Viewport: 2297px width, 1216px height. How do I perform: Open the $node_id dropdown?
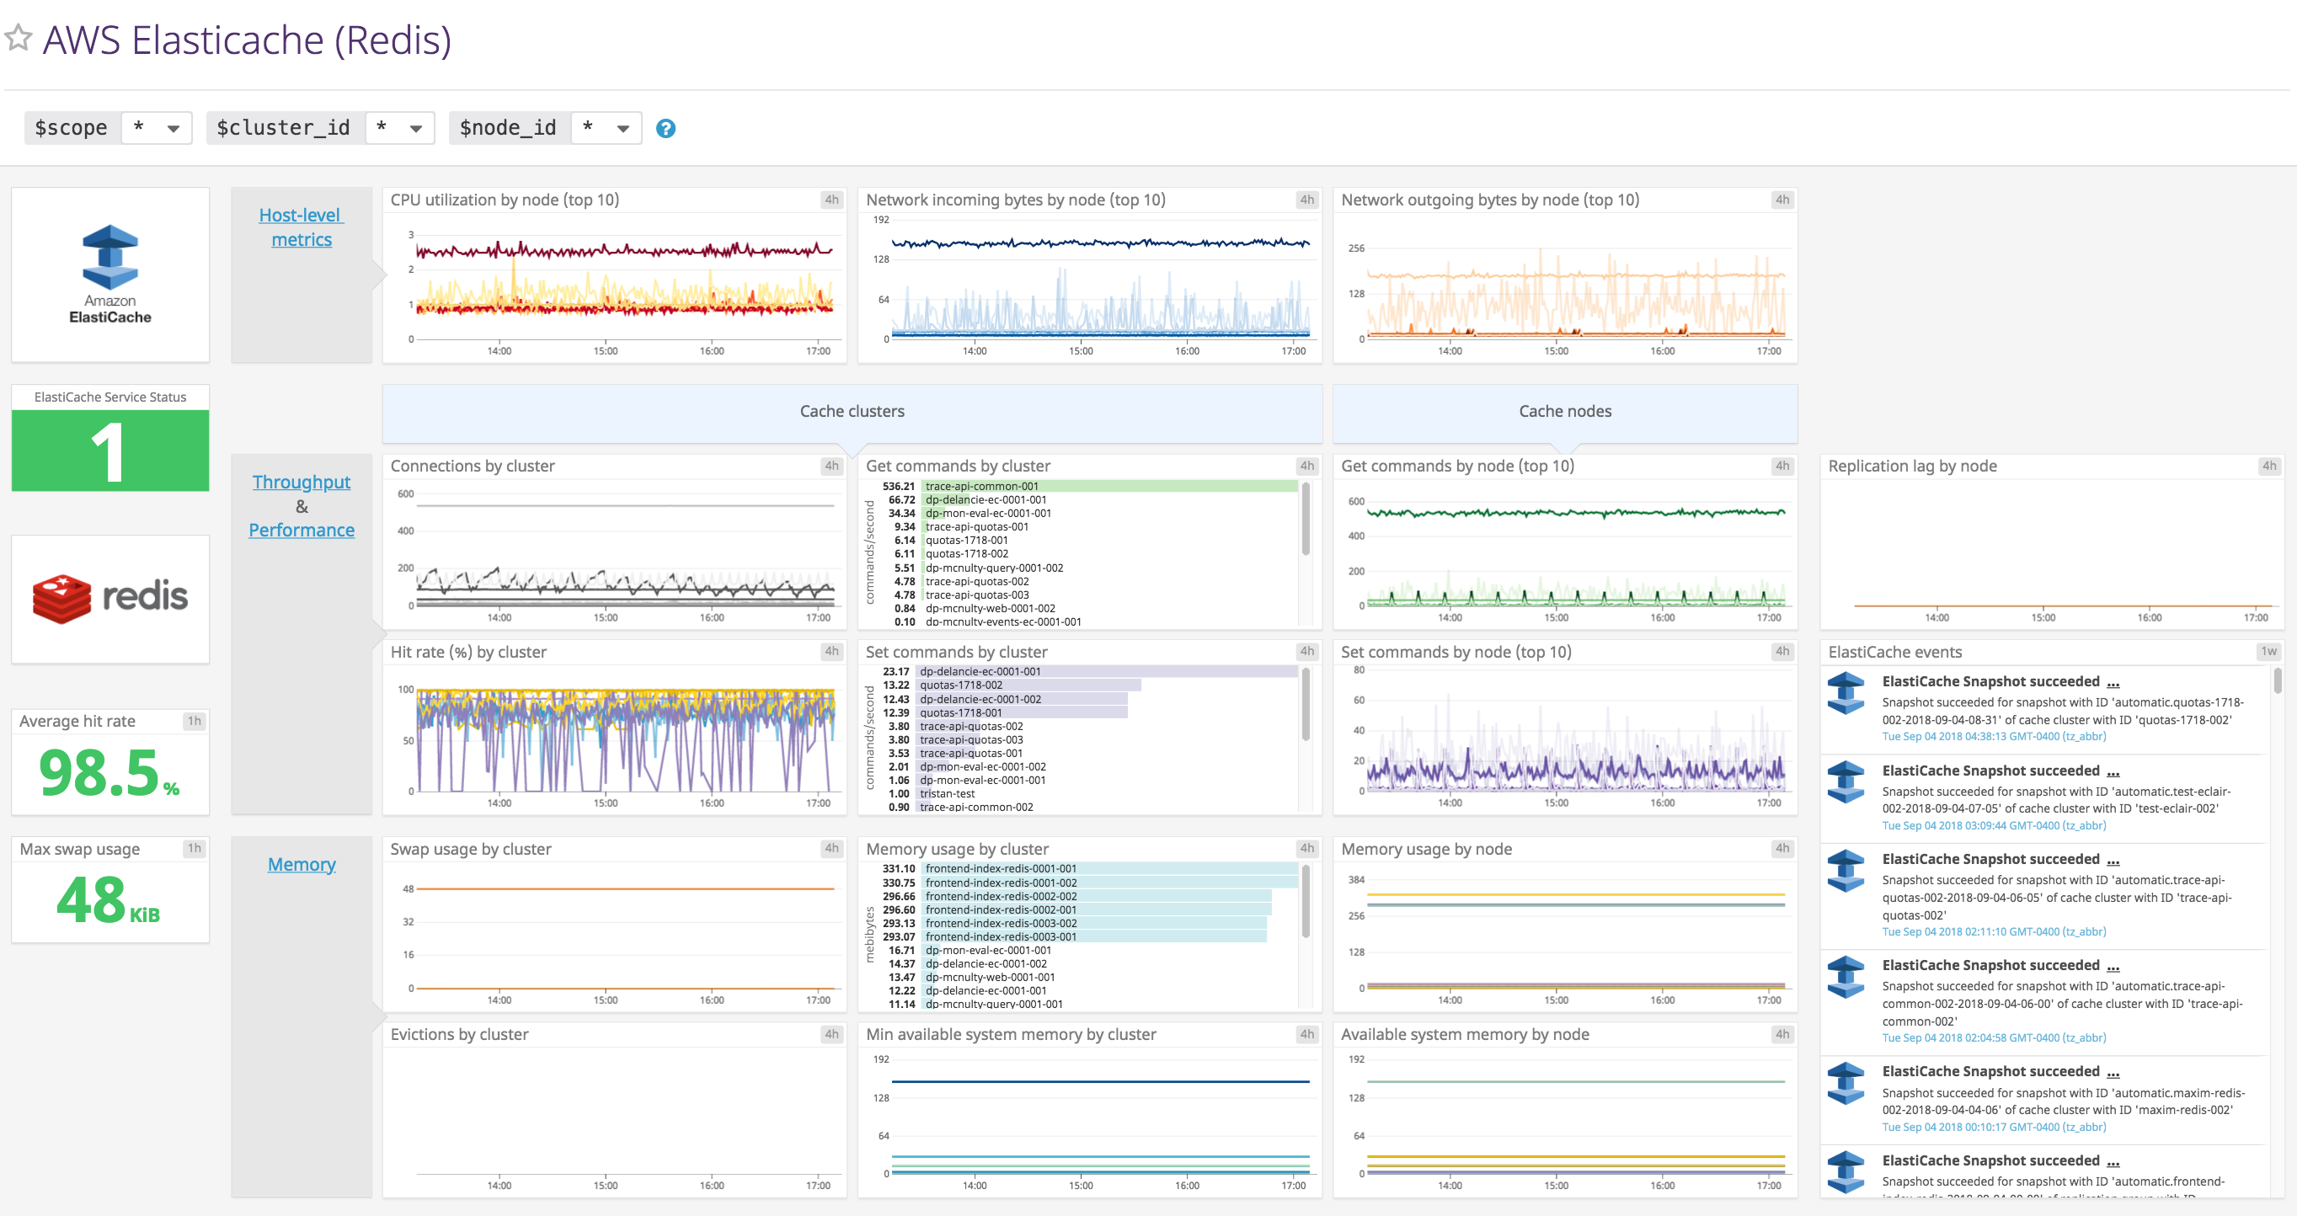pyautogui.click(x=606, y=127)
